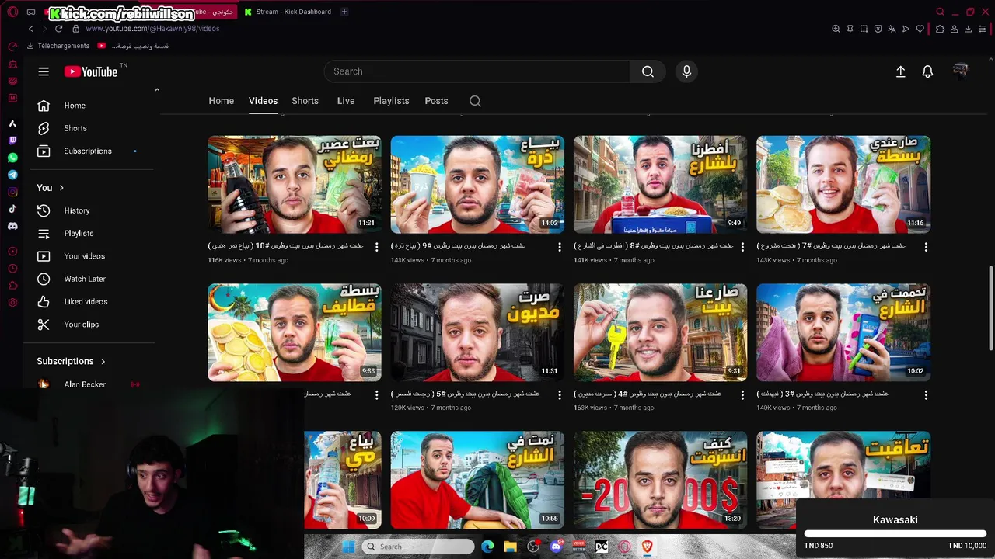The height and width of the screenshot is (559, 995).
Task: Open options menu for video #3
Action: coord(926,394)
